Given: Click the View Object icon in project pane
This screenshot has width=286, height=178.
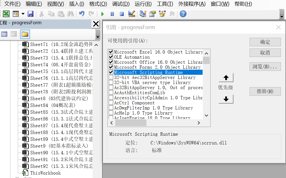Looking at the screenshot, I should pyautogui.click(x=14, y=34).
